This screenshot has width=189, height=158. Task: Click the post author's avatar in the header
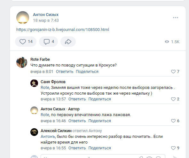[23, 18]
